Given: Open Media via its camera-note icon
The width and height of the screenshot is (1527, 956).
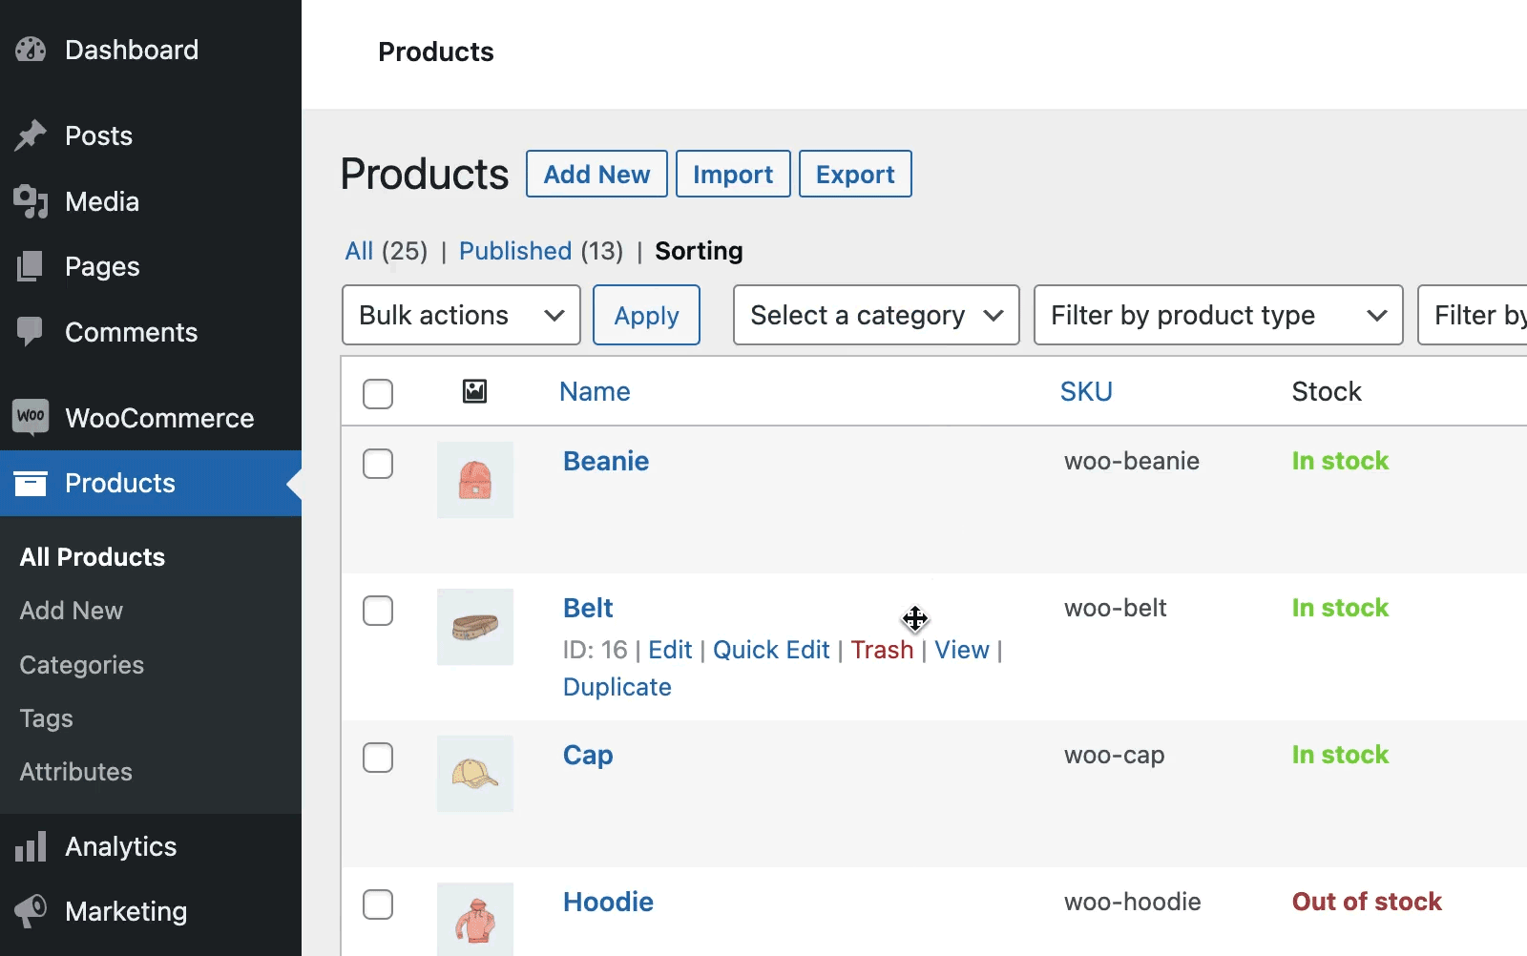Looking at the screenshot, I should pos(31,201).
